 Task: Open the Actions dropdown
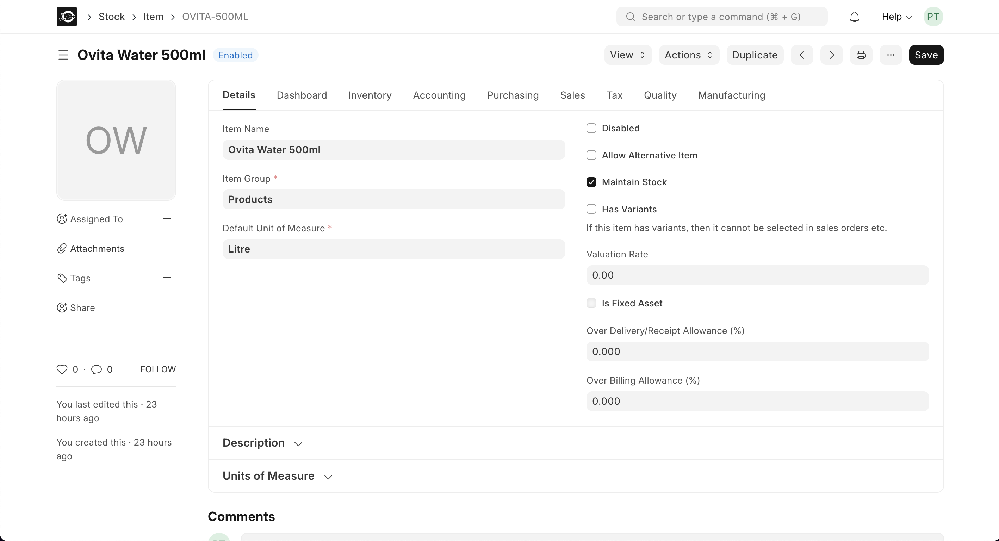688,55
